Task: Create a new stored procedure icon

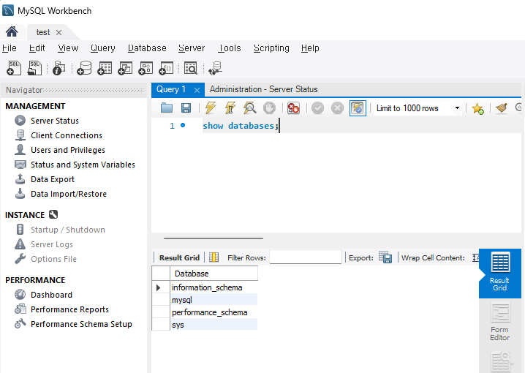Action: (x=146, y=68)
